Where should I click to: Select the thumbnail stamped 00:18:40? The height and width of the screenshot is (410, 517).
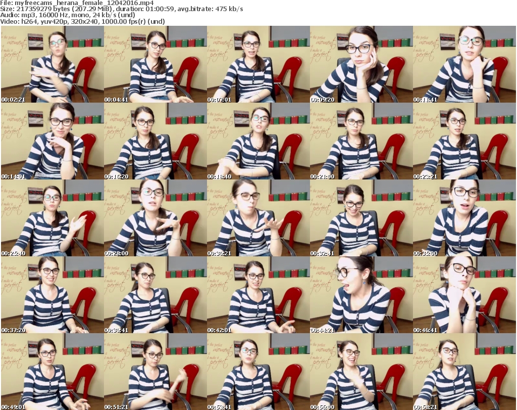point(258,141)
